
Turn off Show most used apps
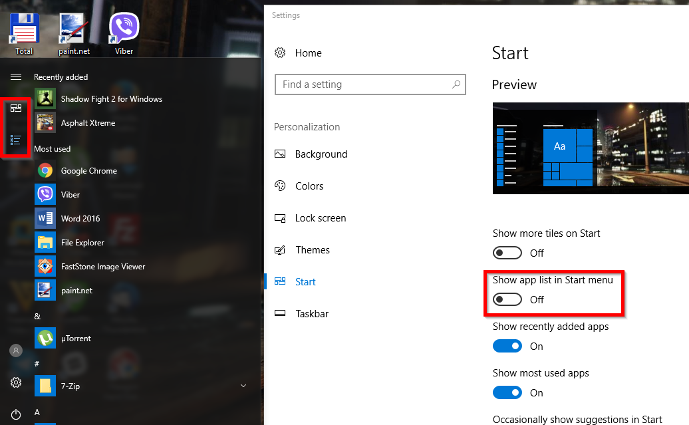[x=507, y=393]
